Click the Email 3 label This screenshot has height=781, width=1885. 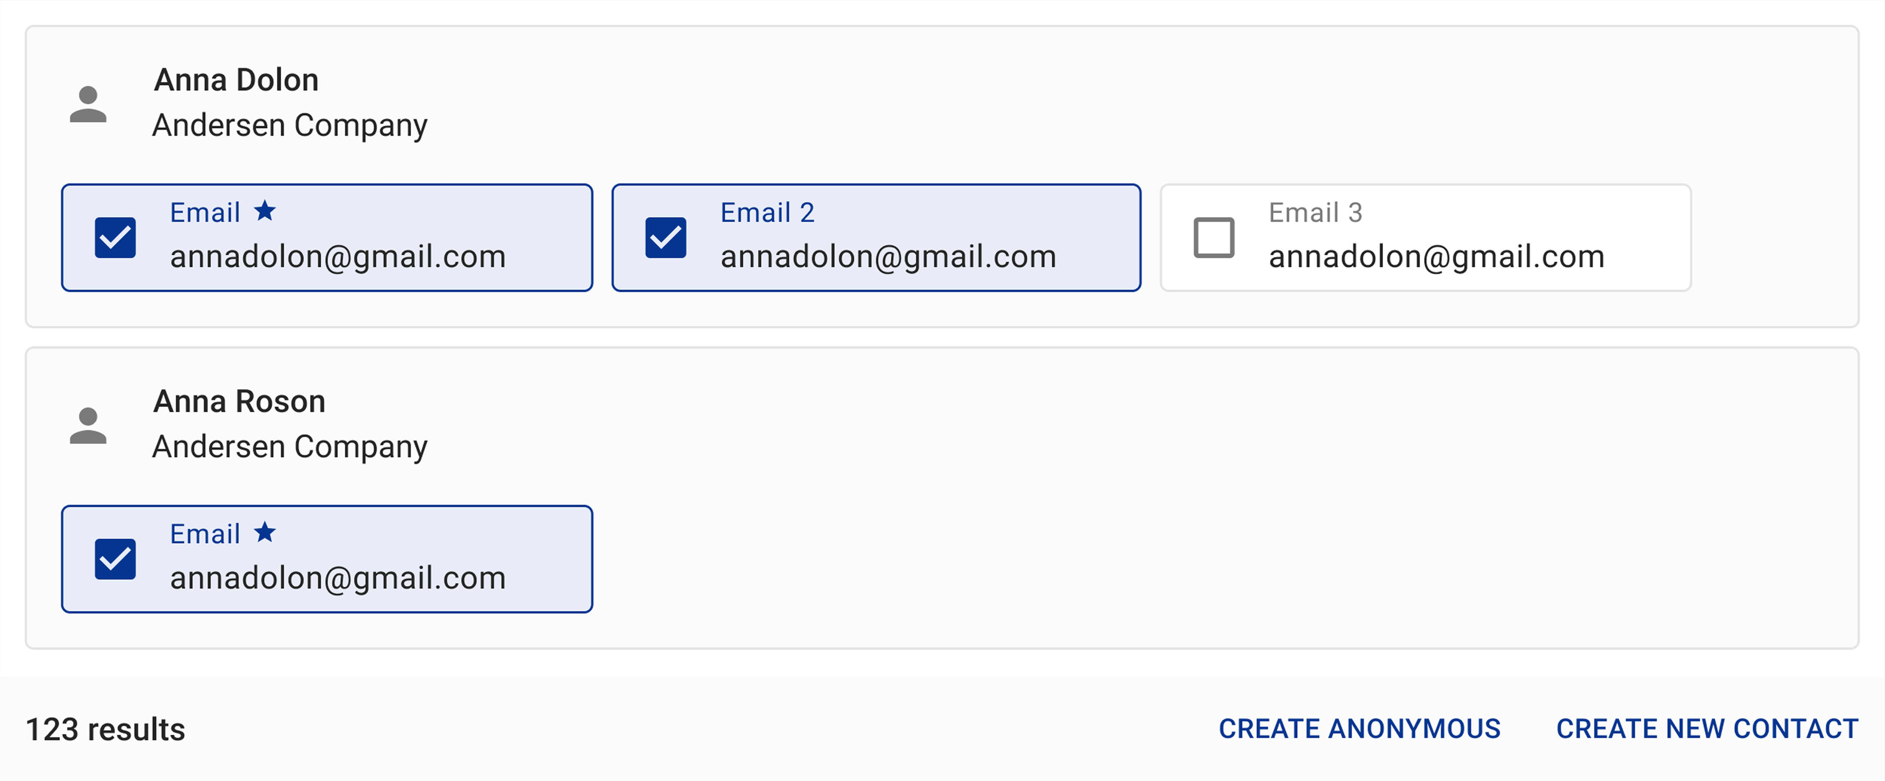pyautogui.click(x=1315, y=213)
